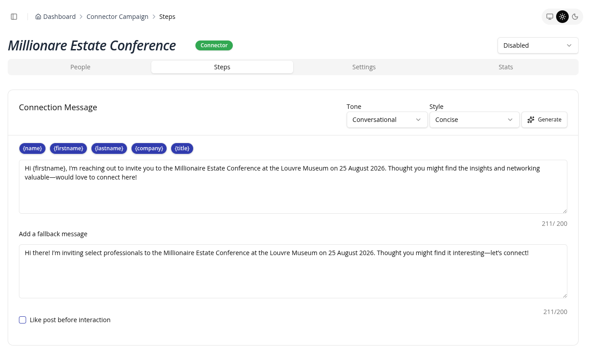Switch to system theme monitor icon
Screen dimensions: 598x355
[550, 17]
